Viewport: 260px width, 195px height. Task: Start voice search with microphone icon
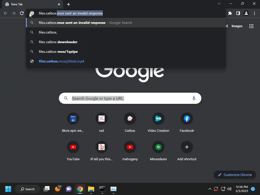click(194, 98)
